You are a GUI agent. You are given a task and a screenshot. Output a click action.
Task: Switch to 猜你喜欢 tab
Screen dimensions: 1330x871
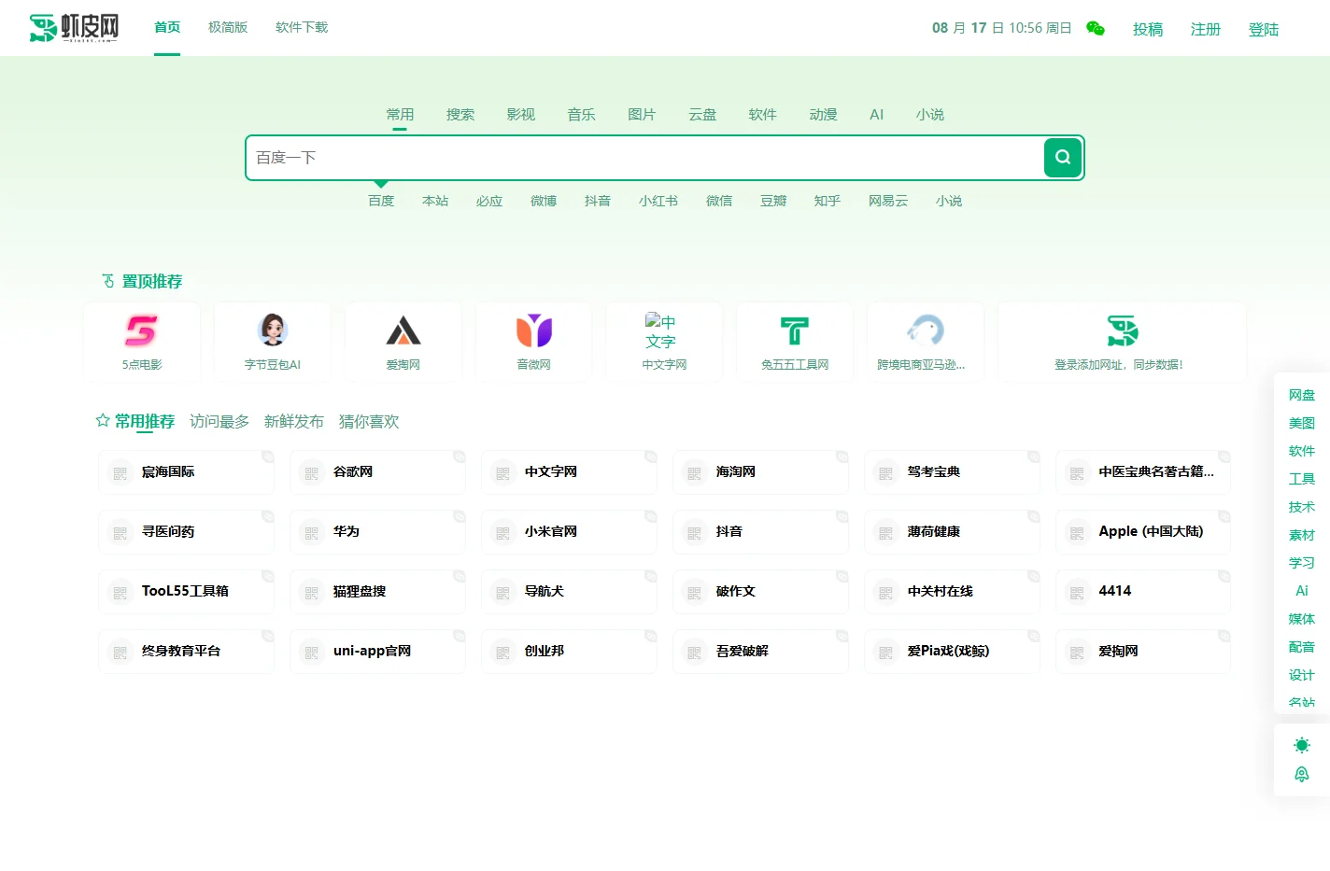tap(369, 421)
